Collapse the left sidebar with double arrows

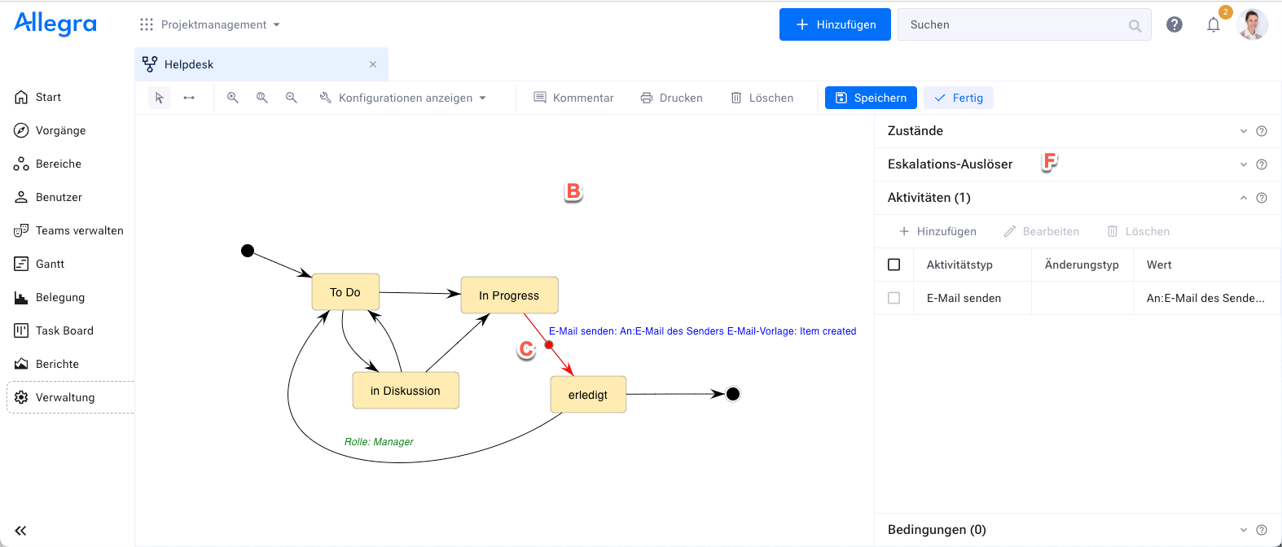point(20,531)
